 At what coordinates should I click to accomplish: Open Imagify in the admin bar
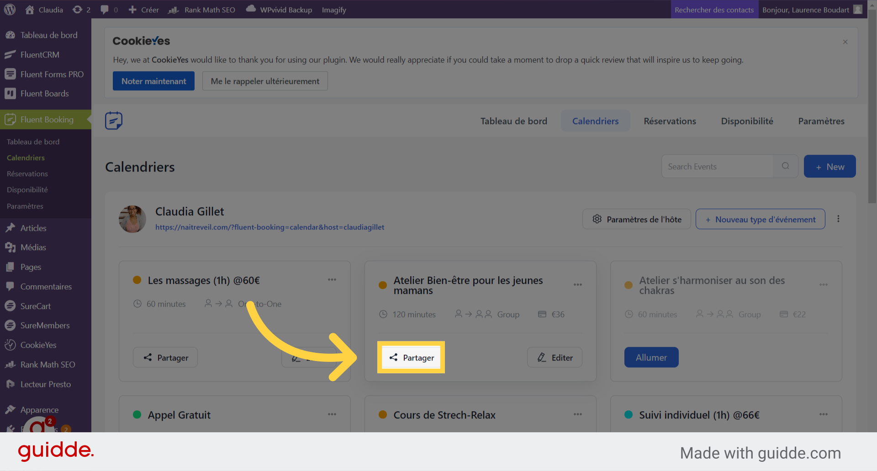pyautogui.click(x=334, y=10)
